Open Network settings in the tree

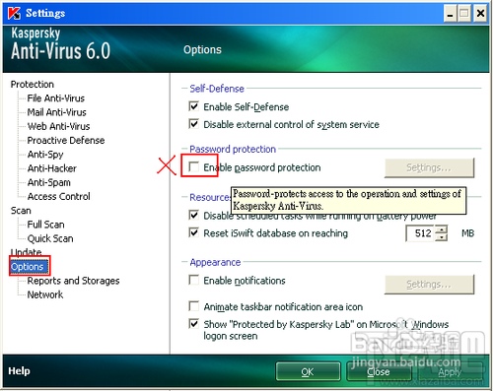pyautogui.click(x=45, y=294)
